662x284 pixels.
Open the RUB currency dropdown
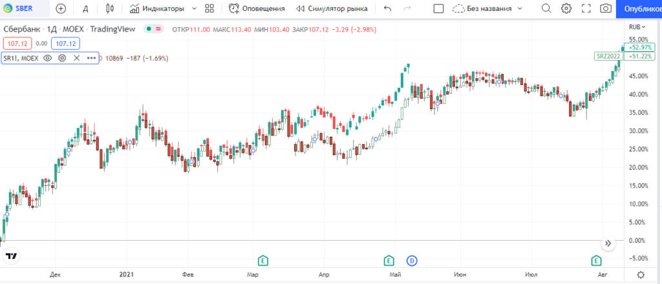tap(637, 27)
